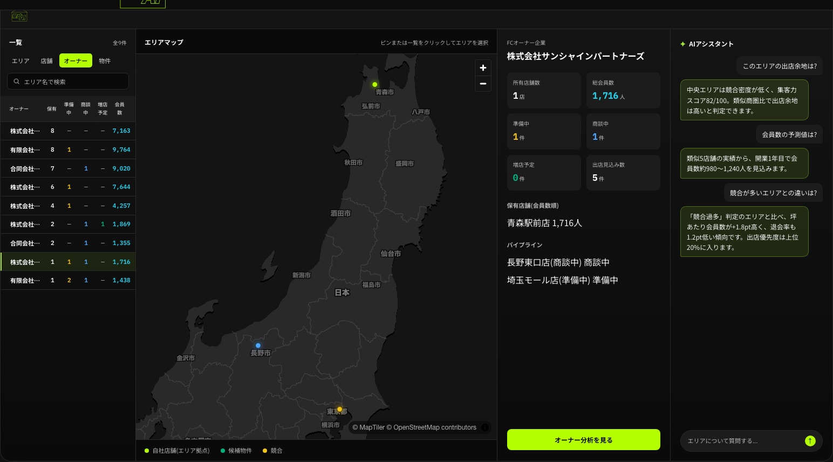The image size is (833, 462).
Task: Pick the owner row with 7,644 members
Action: tap(68, 187)
